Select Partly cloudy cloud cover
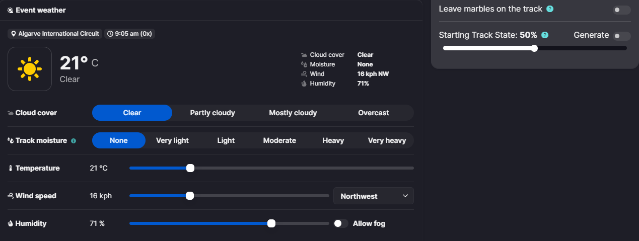Screen dimensions: 639x241 [212, 113]
